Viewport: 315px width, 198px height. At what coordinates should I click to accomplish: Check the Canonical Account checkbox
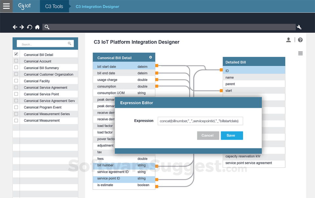16,61
